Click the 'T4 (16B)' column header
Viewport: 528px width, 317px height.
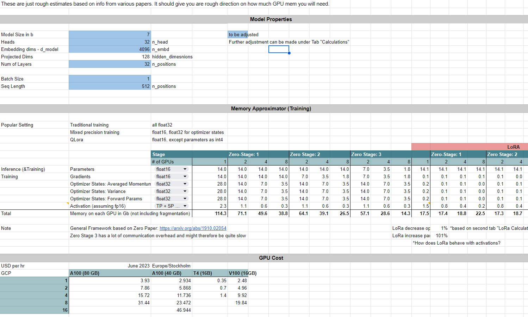pyautogui.click(x=210, y=273)
